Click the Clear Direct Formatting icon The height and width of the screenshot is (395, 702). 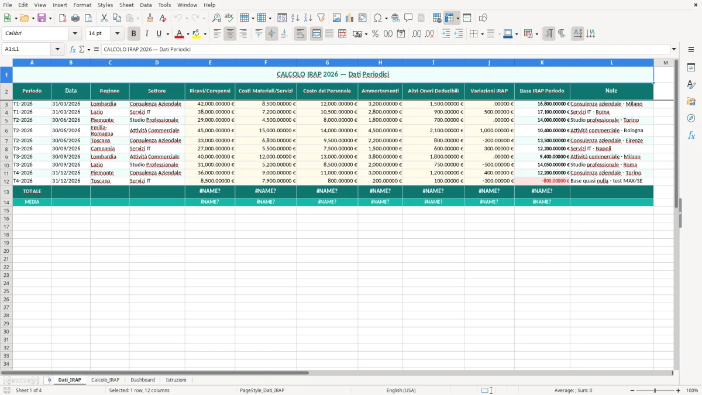click(163, 18)
